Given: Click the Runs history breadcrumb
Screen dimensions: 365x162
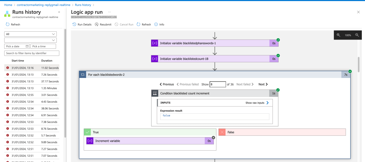Looking at the screenshot, I should point(83,5).
